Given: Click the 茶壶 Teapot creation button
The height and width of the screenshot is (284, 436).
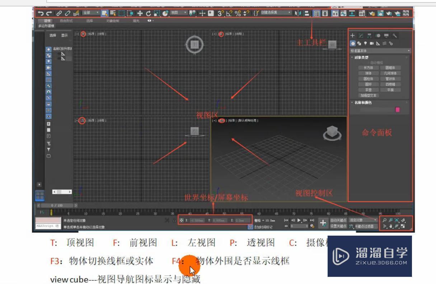Looking at the screenshot, I should [x=369, y=89].
